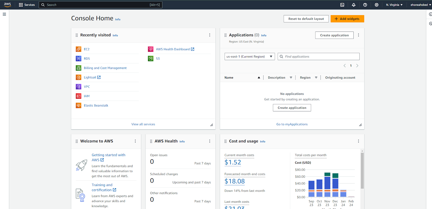Go to next applications page
Screen dimensions: 432x209
tap(357, 66)
